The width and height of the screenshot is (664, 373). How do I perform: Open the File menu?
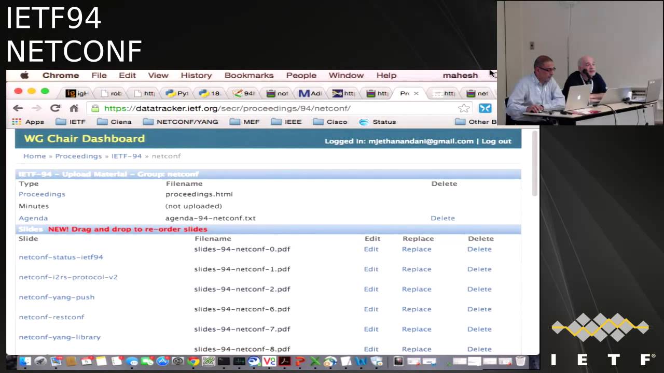tap(99, 75)
